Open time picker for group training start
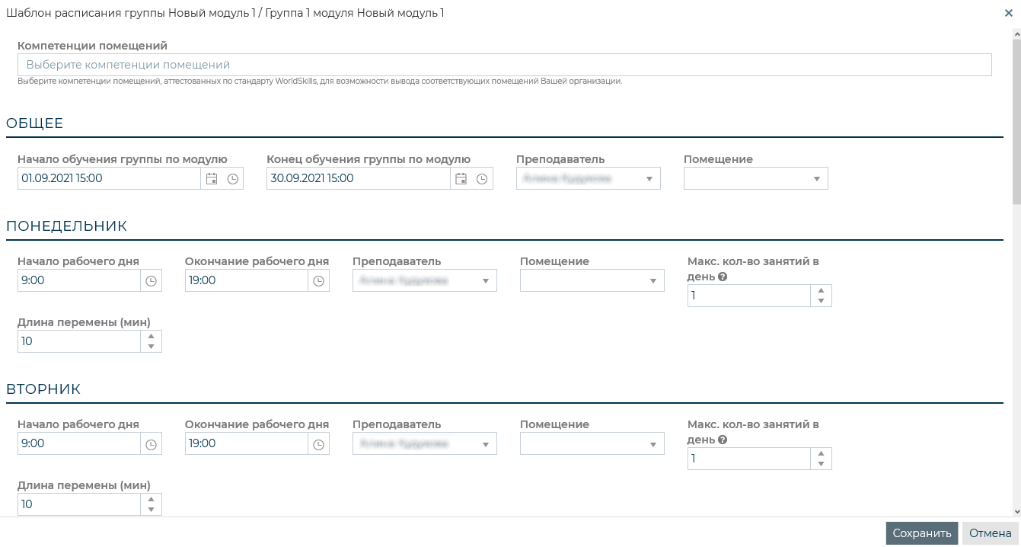 (233, 179)
